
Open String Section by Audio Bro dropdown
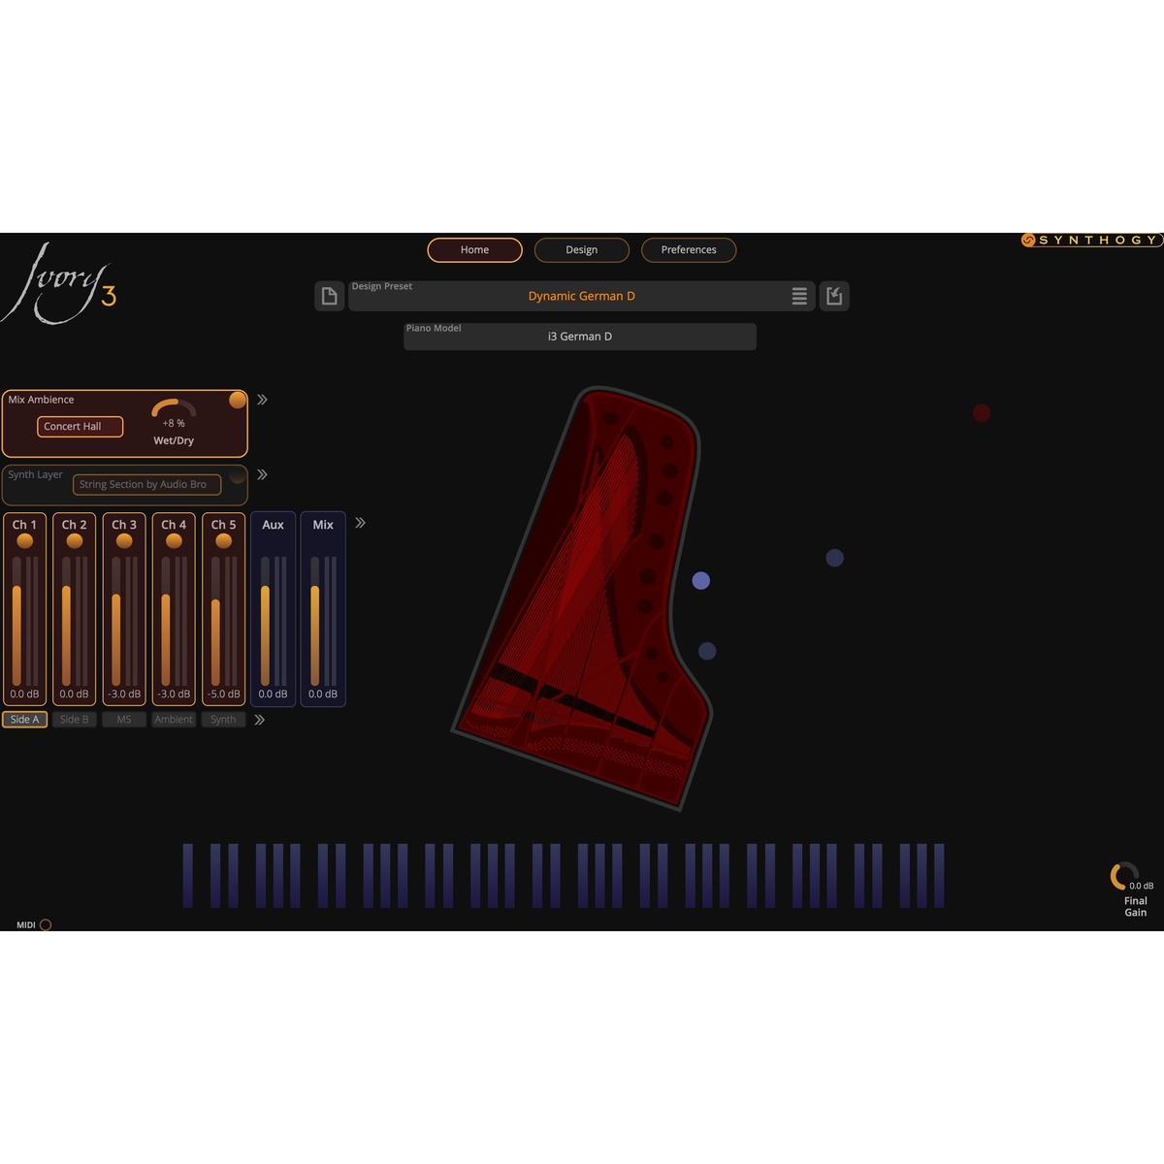147,484
